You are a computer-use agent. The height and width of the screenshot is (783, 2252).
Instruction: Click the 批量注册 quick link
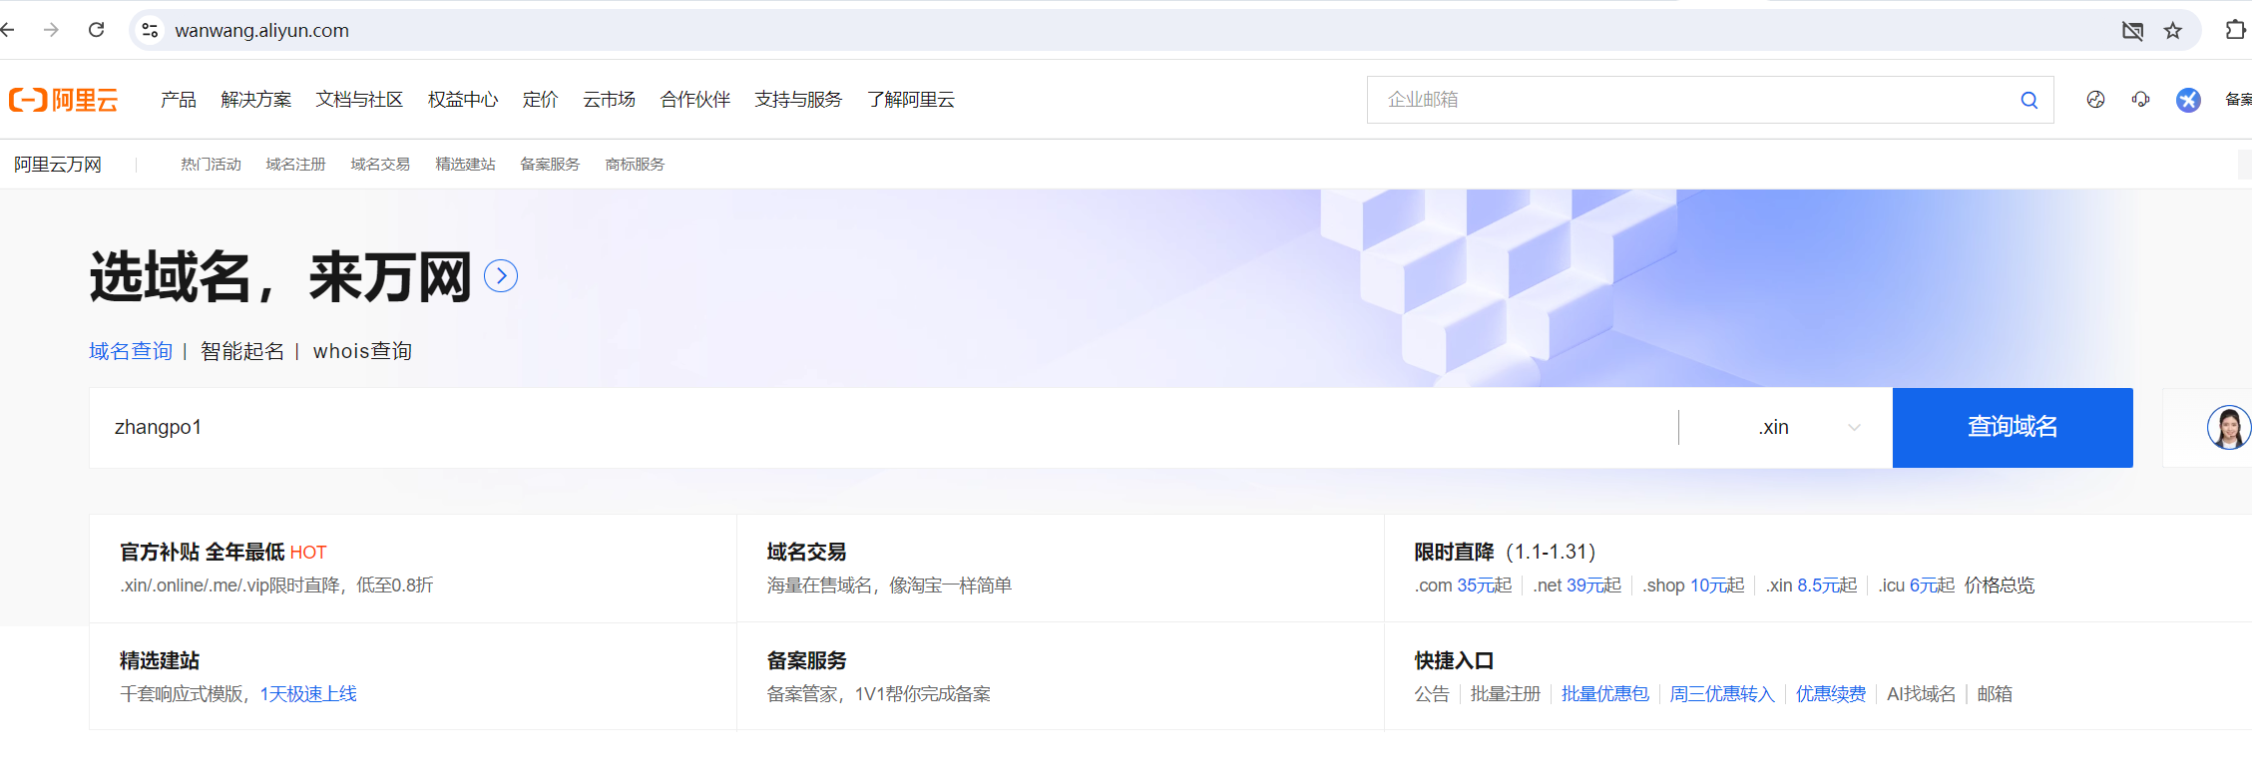(1506, 694)
